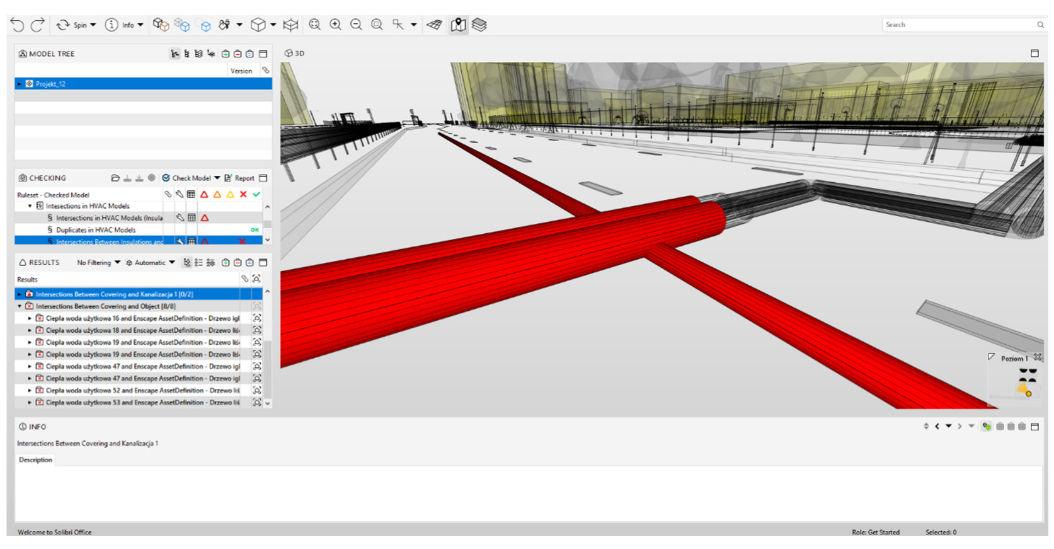Click the Report button in Checking panel
The height and width of the screenshot is (549, 1054).
click(x=239, y=178)
